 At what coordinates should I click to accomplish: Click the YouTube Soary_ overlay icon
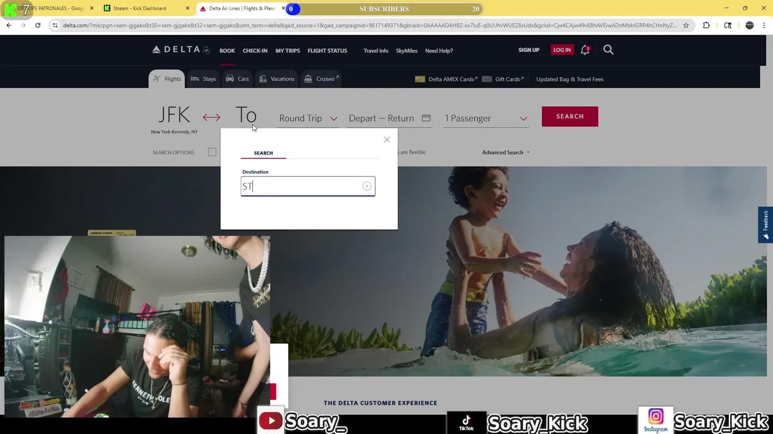271,421
